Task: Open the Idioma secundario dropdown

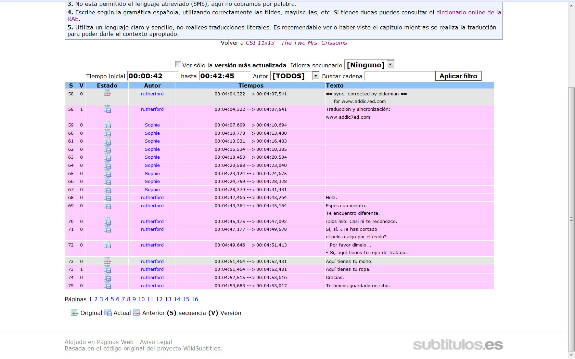Action: [369, 65]
